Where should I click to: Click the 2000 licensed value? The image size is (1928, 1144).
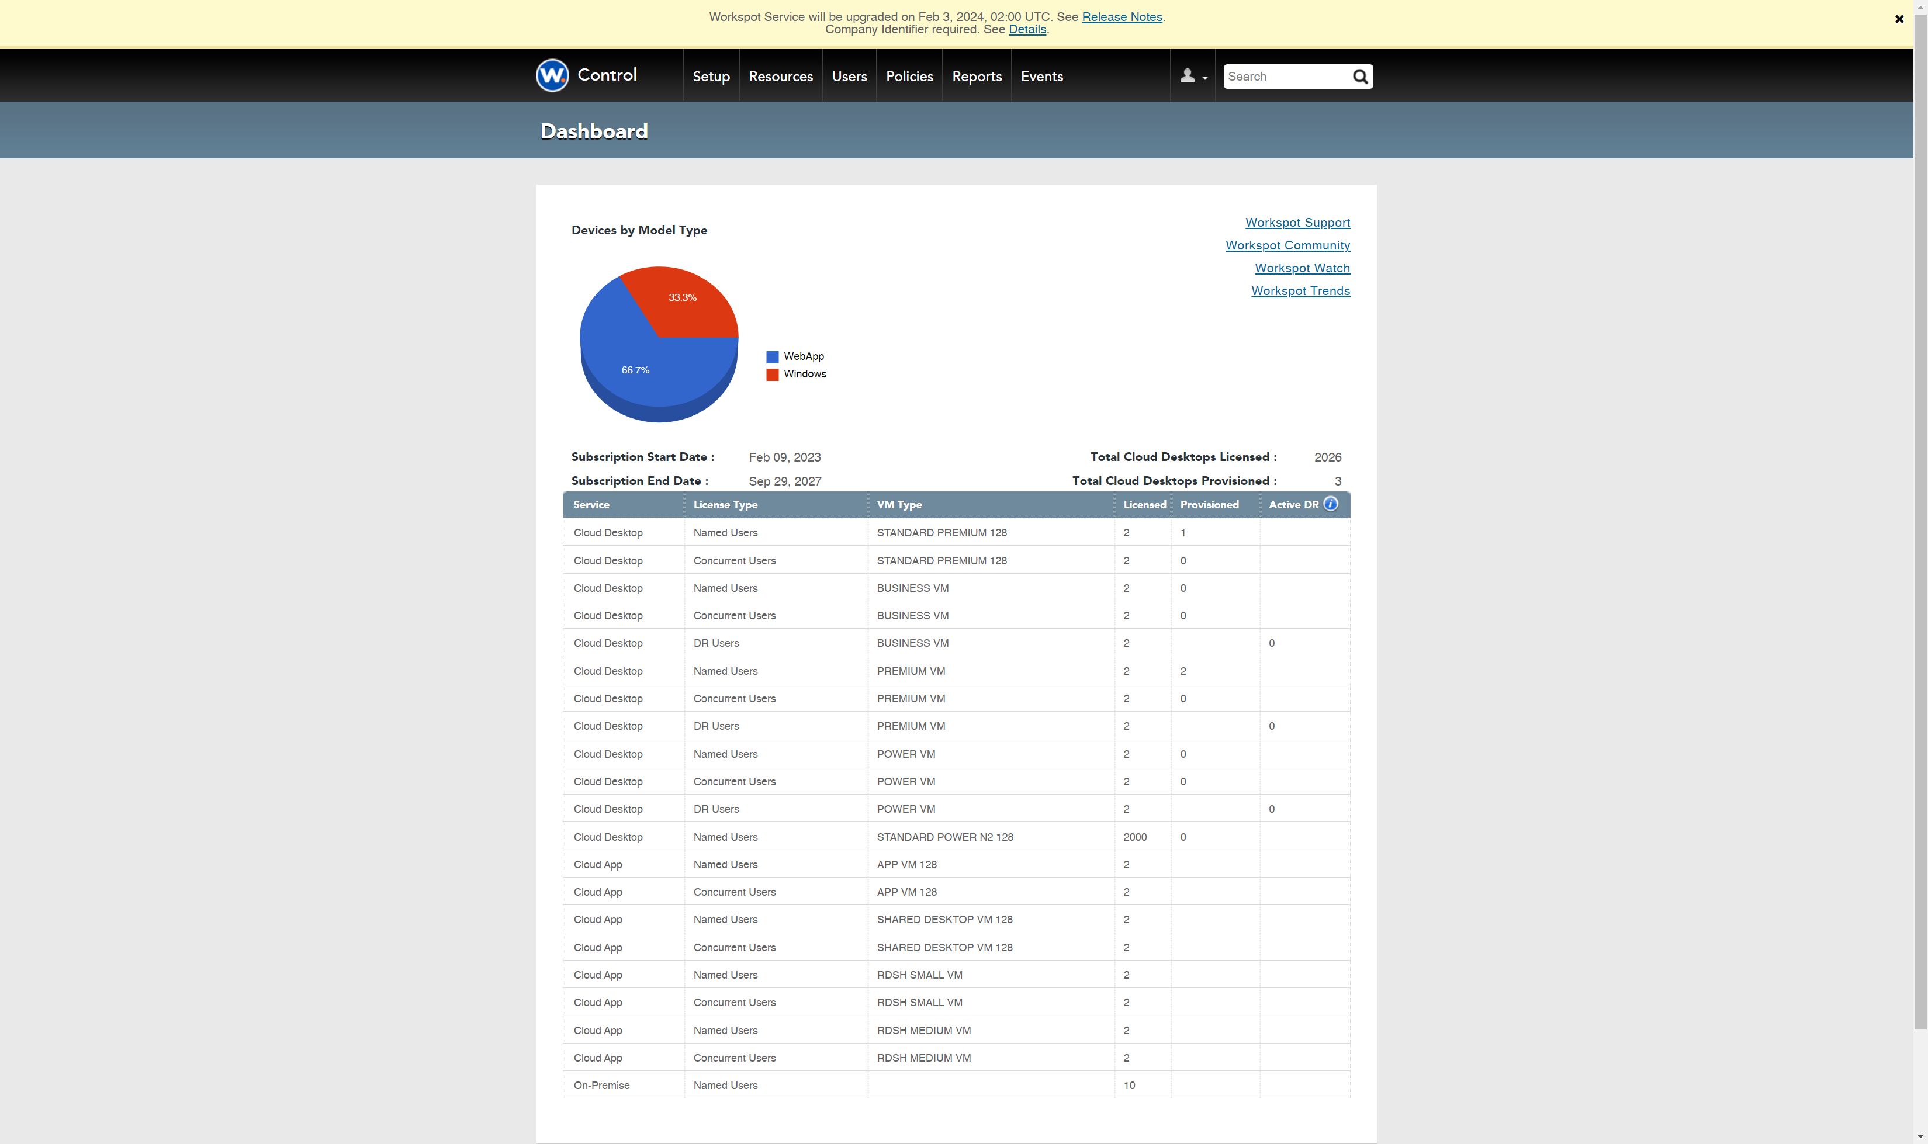[1135, 837]
